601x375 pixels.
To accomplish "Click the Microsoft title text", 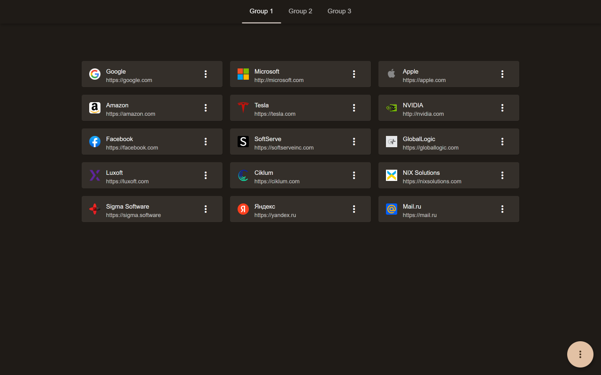I will click(267, 72).
